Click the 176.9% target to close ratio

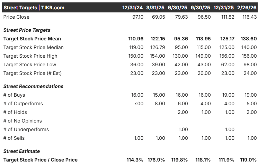click(156, 160)
